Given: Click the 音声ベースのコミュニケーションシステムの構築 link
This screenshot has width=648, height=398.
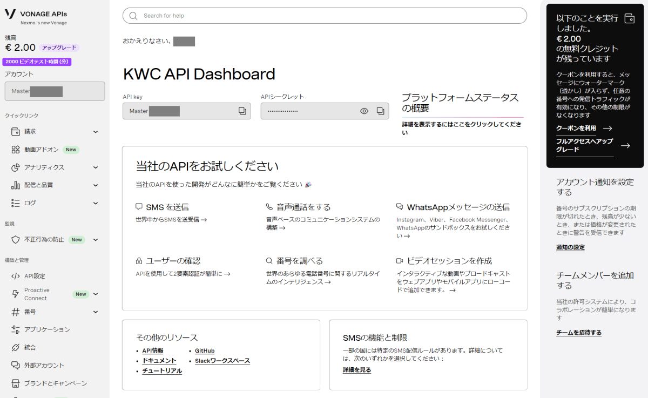Looking at the screenshot, I should (322, 224).
